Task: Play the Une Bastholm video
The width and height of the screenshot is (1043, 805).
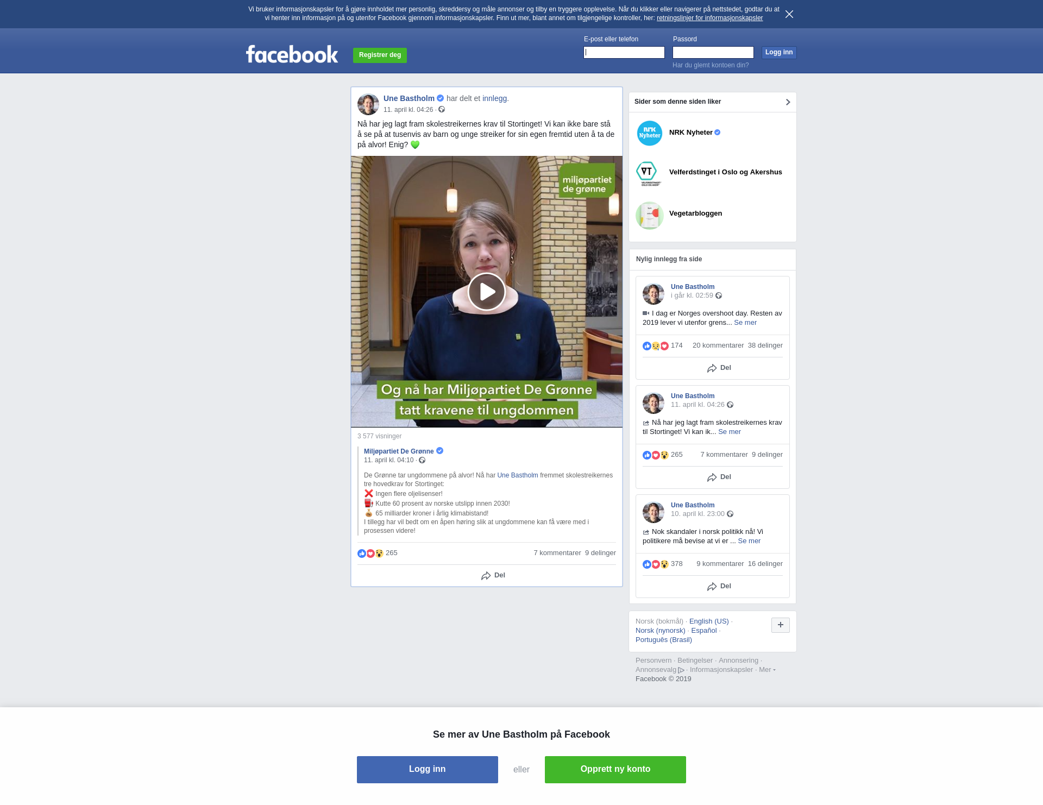Action: 487,292
